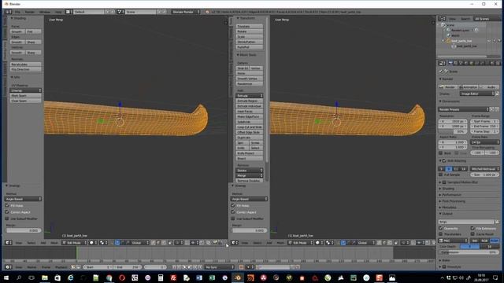Viewport: 504px width, 283px height.
Task: Enable Full Sample checkbox
Action: tap(441, 175)
